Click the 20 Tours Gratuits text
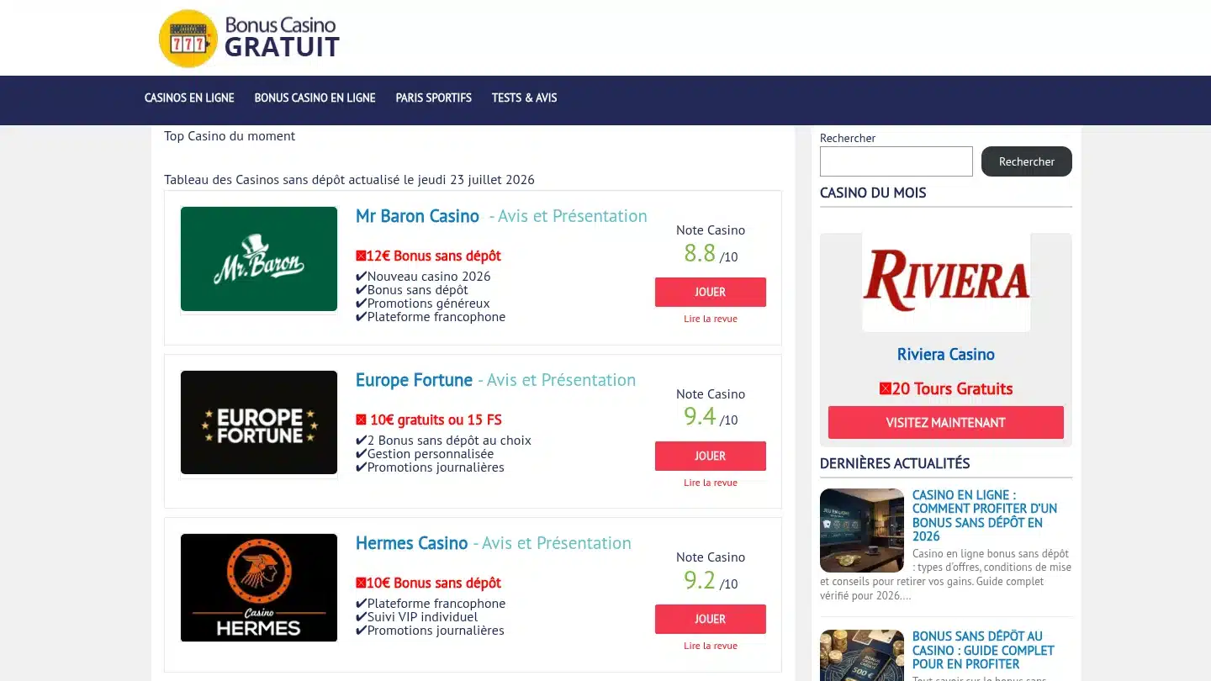This screenshot has width=1211, height=681. coord(946,388)
